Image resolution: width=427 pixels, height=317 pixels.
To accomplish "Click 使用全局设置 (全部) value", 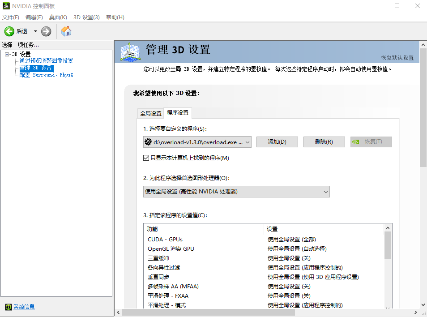I will coord(292,240).
